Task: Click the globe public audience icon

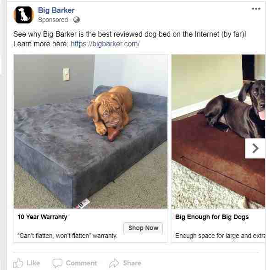Action: click(77, 20)
